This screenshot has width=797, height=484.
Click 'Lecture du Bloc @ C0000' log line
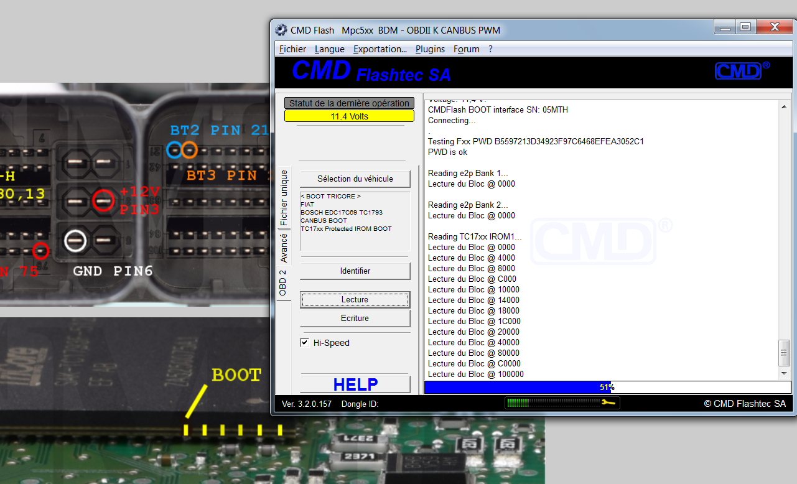coord(475,363)
